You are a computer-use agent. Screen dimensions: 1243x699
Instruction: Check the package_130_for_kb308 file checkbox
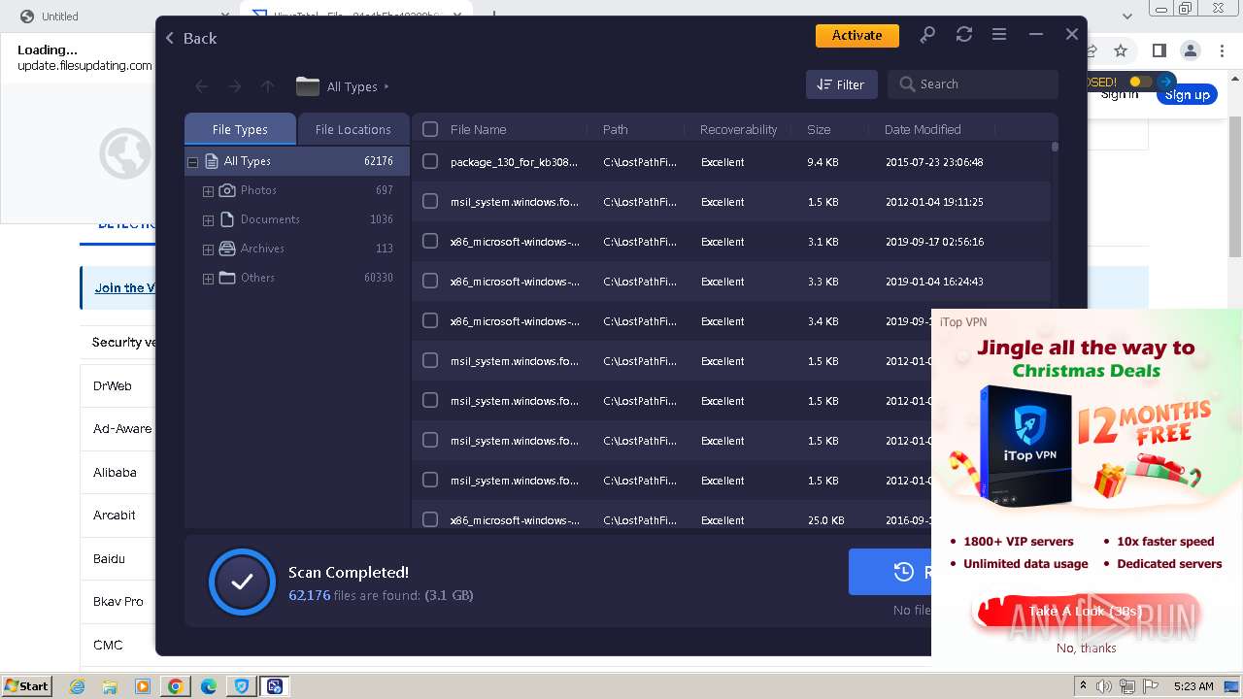coord(430,162)
